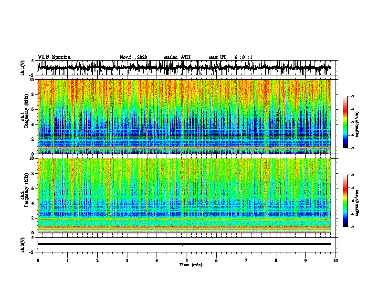Click the "5" tick on ch.1(V) axis
378x292 pixels.
[32, 61]
